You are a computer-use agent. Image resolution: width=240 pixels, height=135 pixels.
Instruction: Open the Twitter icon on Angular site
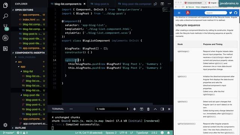click(231, 13)
